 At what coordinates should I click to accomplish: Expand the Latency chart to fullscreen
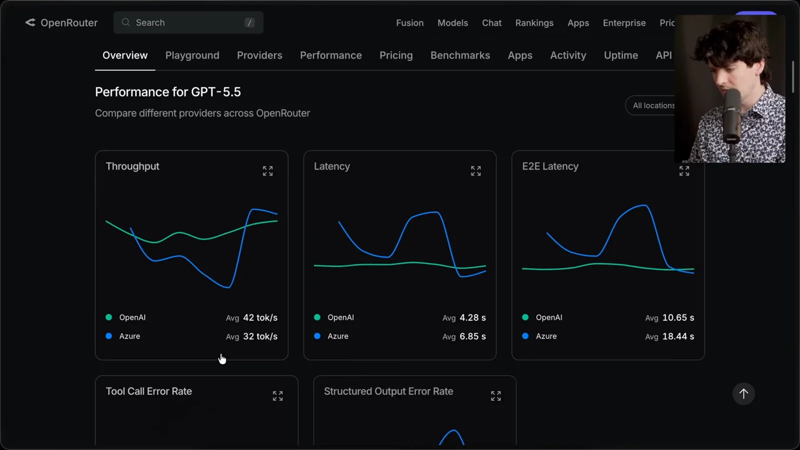(476, 171)
